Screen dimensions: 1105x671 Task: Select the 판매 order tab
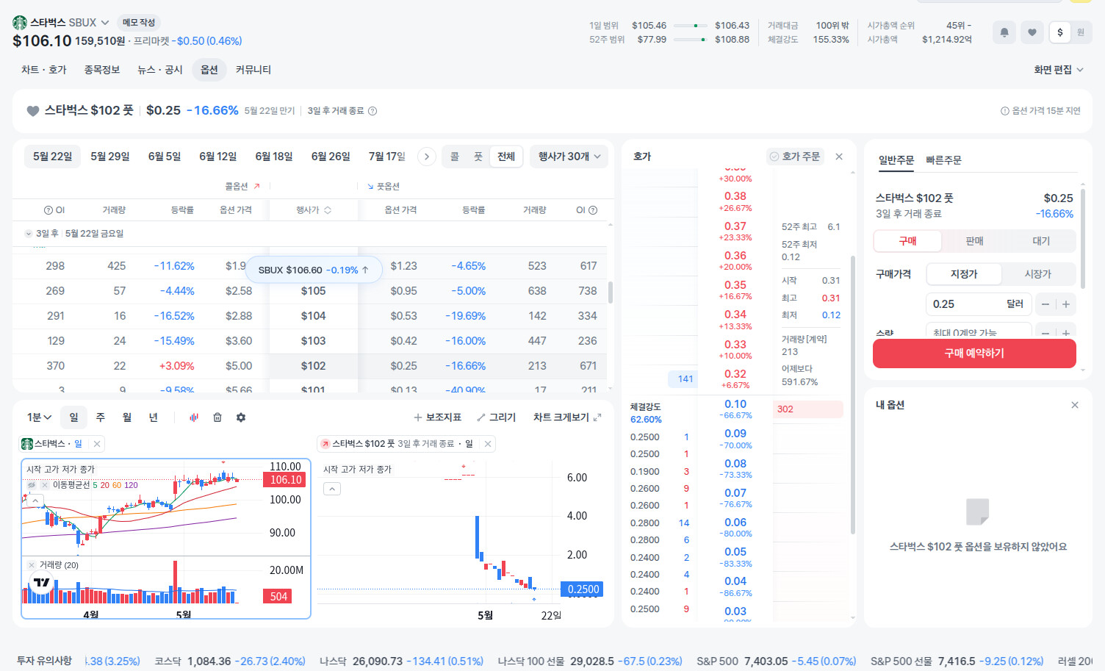pos(974,241)
